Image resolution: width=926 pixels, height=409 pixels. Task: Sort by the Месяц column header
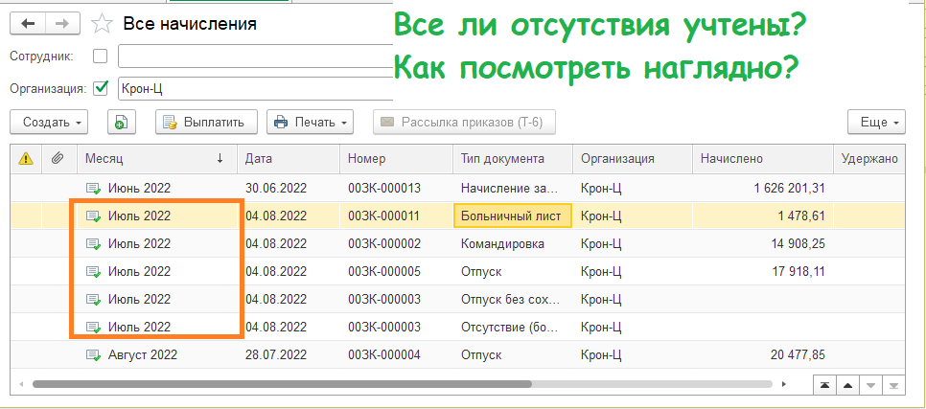click(157, 158)
